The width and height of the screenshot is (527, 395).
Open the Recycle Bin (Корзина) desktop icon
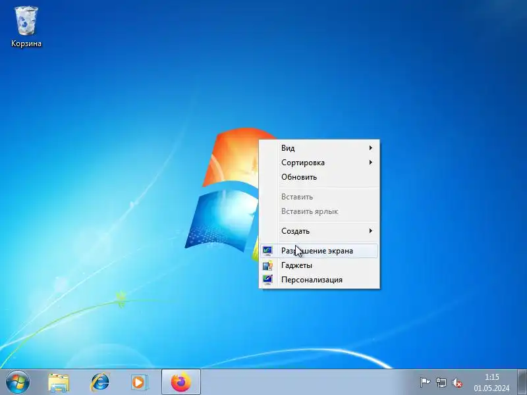coord(26,27)
